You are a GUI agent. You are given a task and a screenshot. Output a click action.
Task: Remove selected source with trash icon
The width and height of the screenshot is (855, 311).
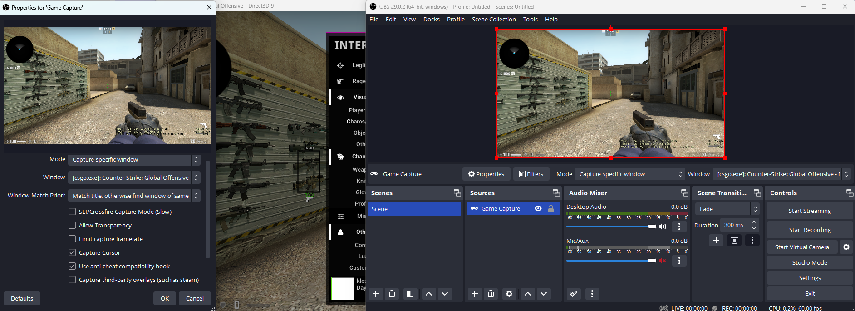pos(491,294)
